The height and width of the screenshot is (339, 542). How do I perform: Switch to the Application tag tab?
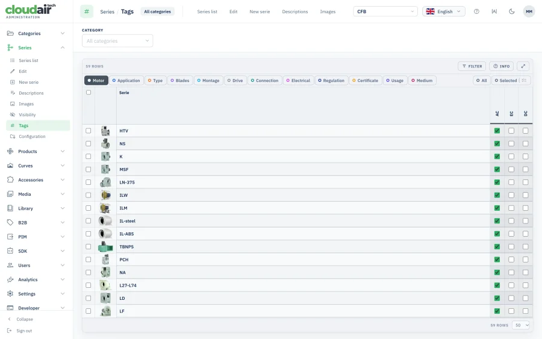(126, 81)
